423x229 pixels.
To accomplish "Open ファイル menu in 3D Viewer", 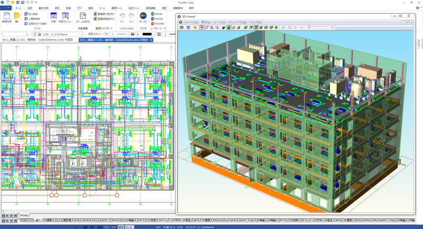I will (191, 22).
